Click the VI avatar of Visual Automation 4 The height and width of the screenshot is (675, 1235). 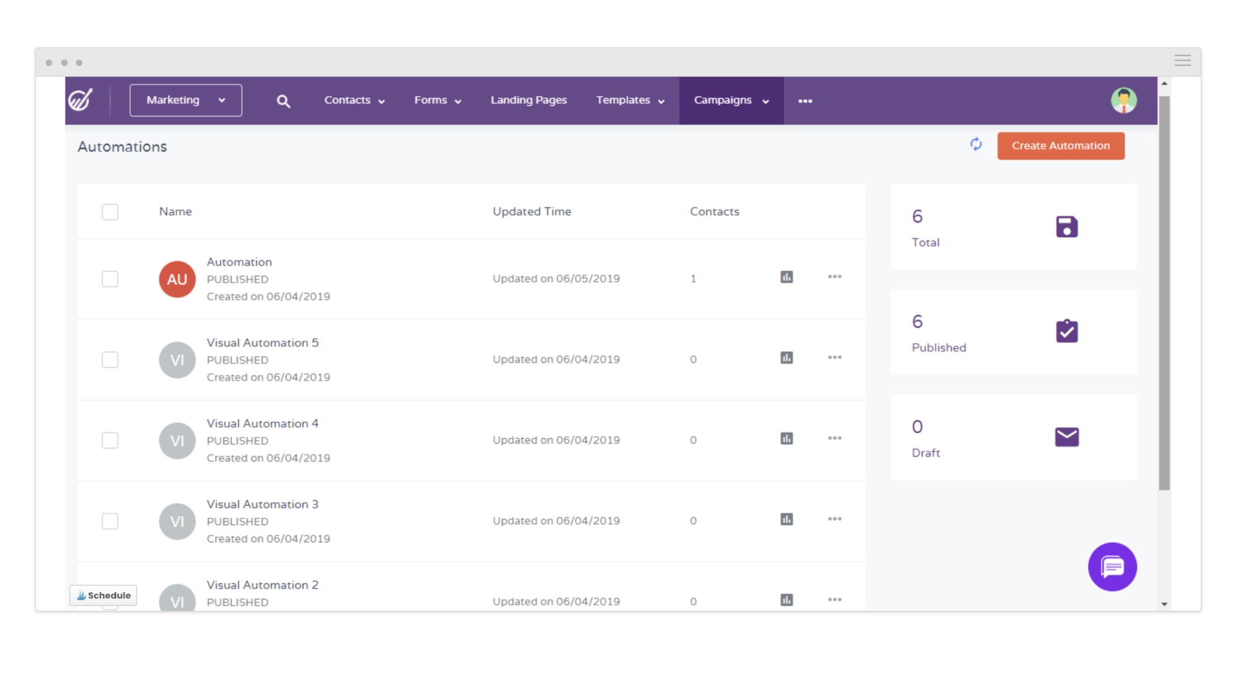(177, 441)
